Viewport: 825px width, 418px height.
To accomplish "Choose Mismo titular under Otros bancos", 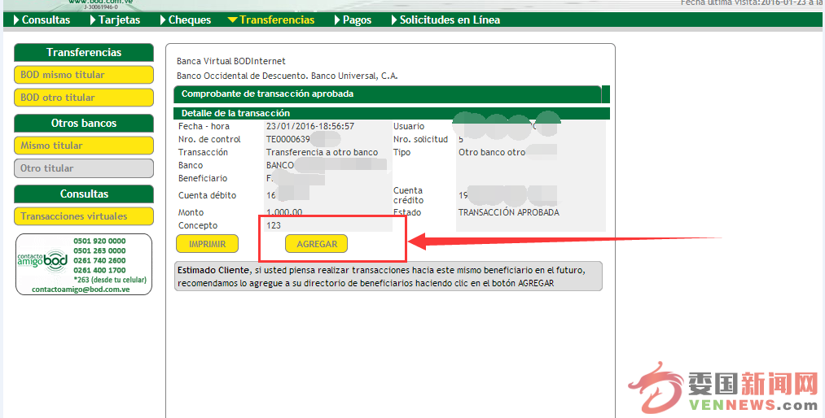I will coord(84,146).
